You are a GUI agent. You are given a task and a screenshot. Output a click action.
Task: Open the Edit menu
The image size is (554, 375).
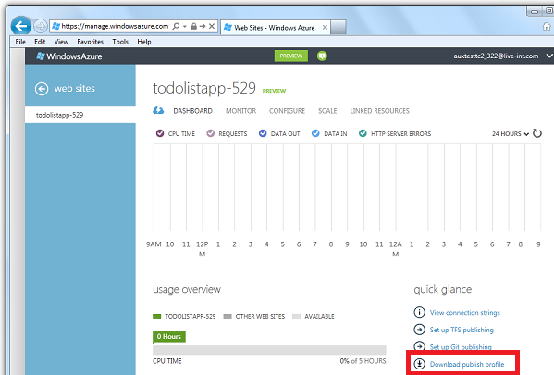coord(40,42)
